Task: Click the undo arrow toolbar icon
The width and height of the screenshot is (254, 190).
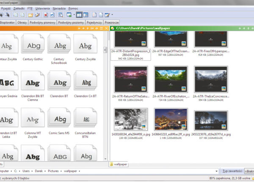Action: (x=52, y=15)
